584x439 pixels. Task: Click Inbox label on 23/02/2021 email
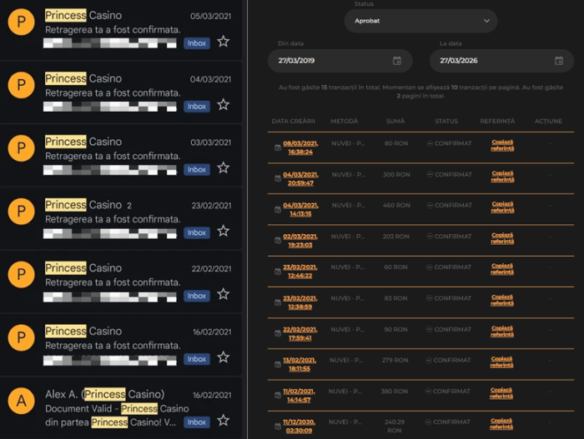pos(197,233)
